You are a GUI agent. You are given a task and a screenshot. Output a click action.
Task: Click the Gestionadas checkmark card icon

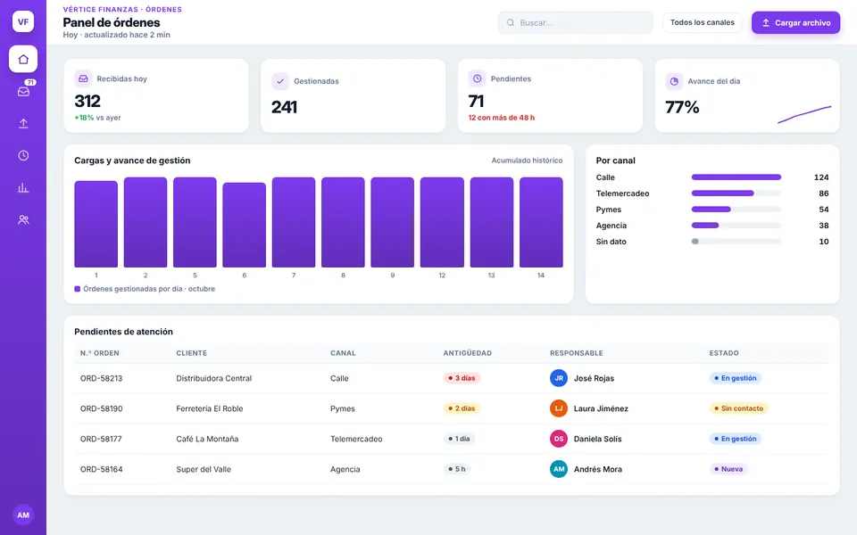tap(279, 81)
